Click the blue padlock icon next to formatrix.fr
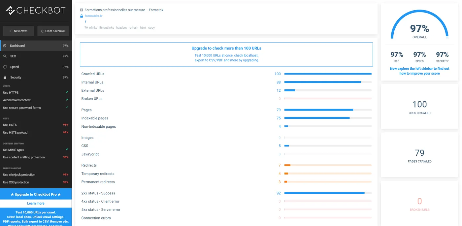 pyautogui.click(x=82, y=16)
